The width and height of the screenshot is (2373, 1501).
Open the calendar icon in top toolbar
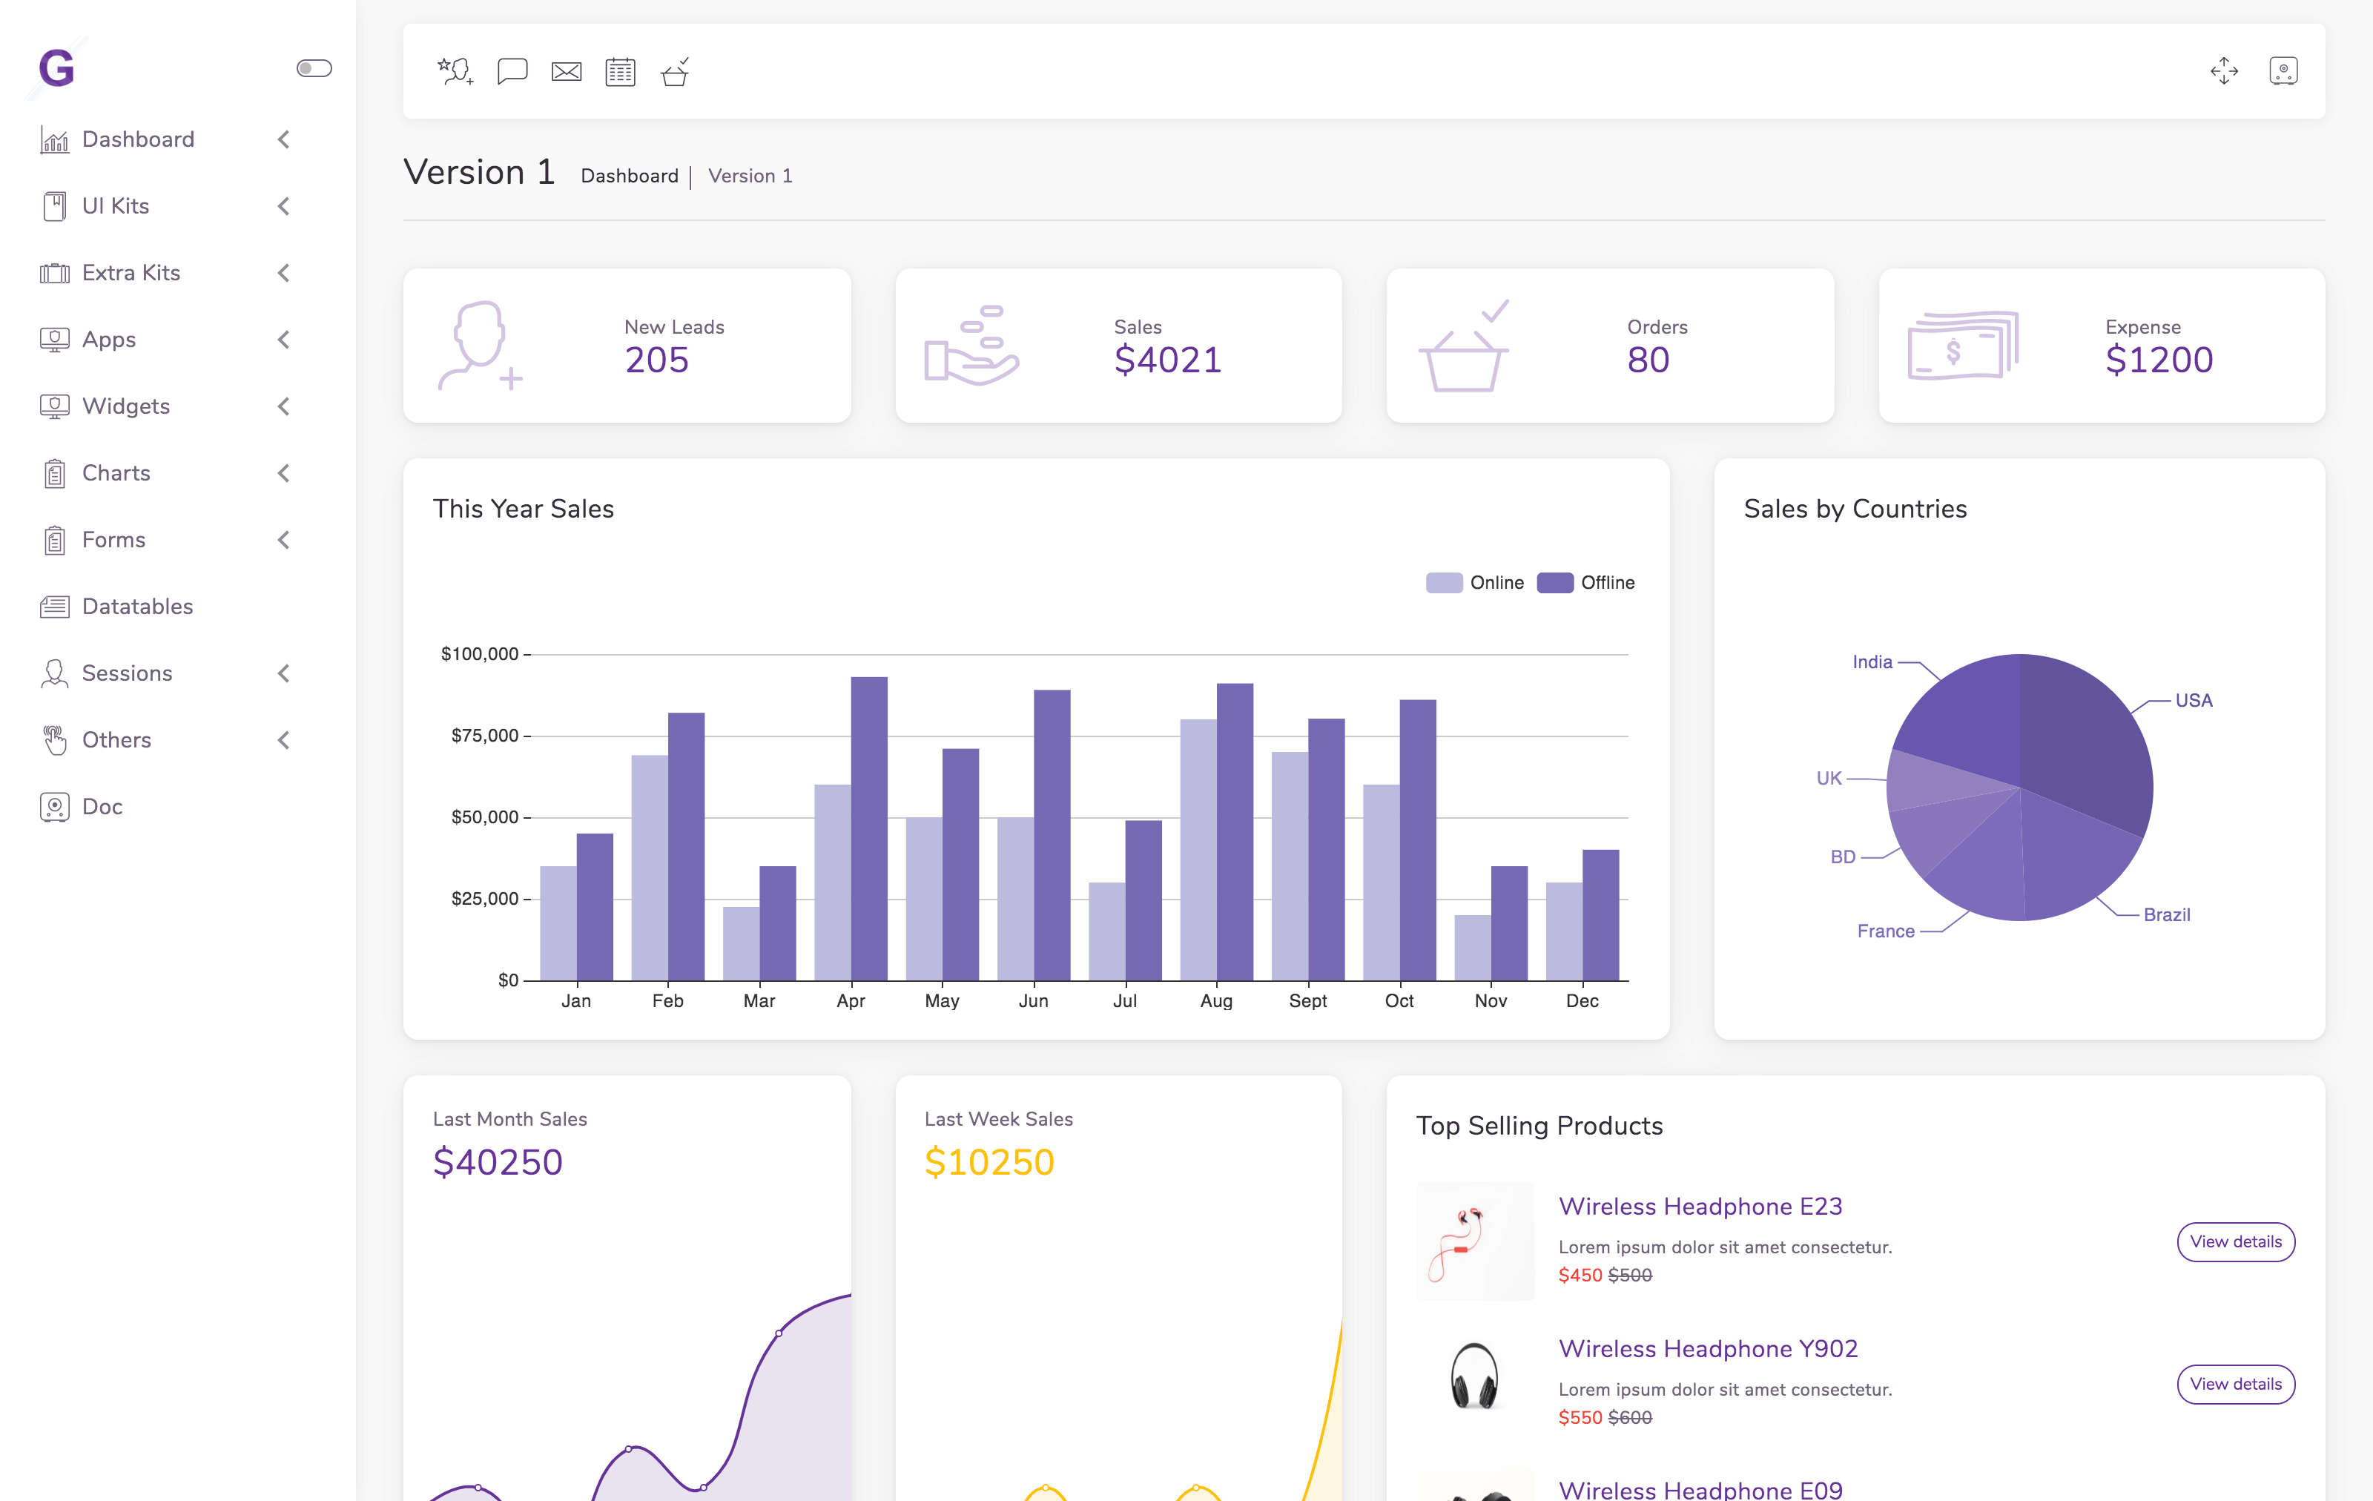(620, 71)
